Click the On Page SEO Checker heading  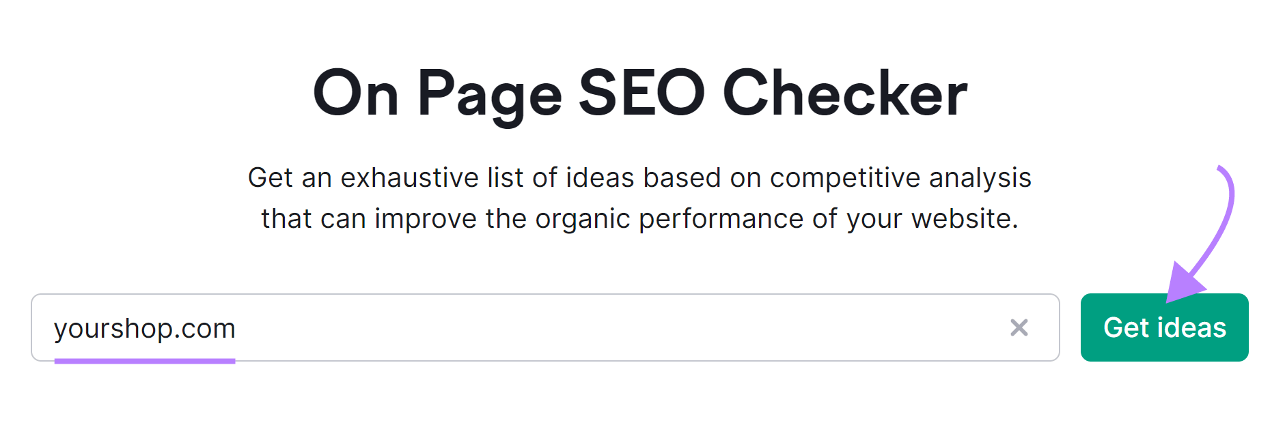coord(642,90)
